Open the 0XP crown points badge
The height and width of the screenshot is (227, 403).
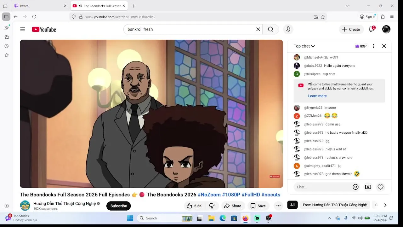[361, 46]
